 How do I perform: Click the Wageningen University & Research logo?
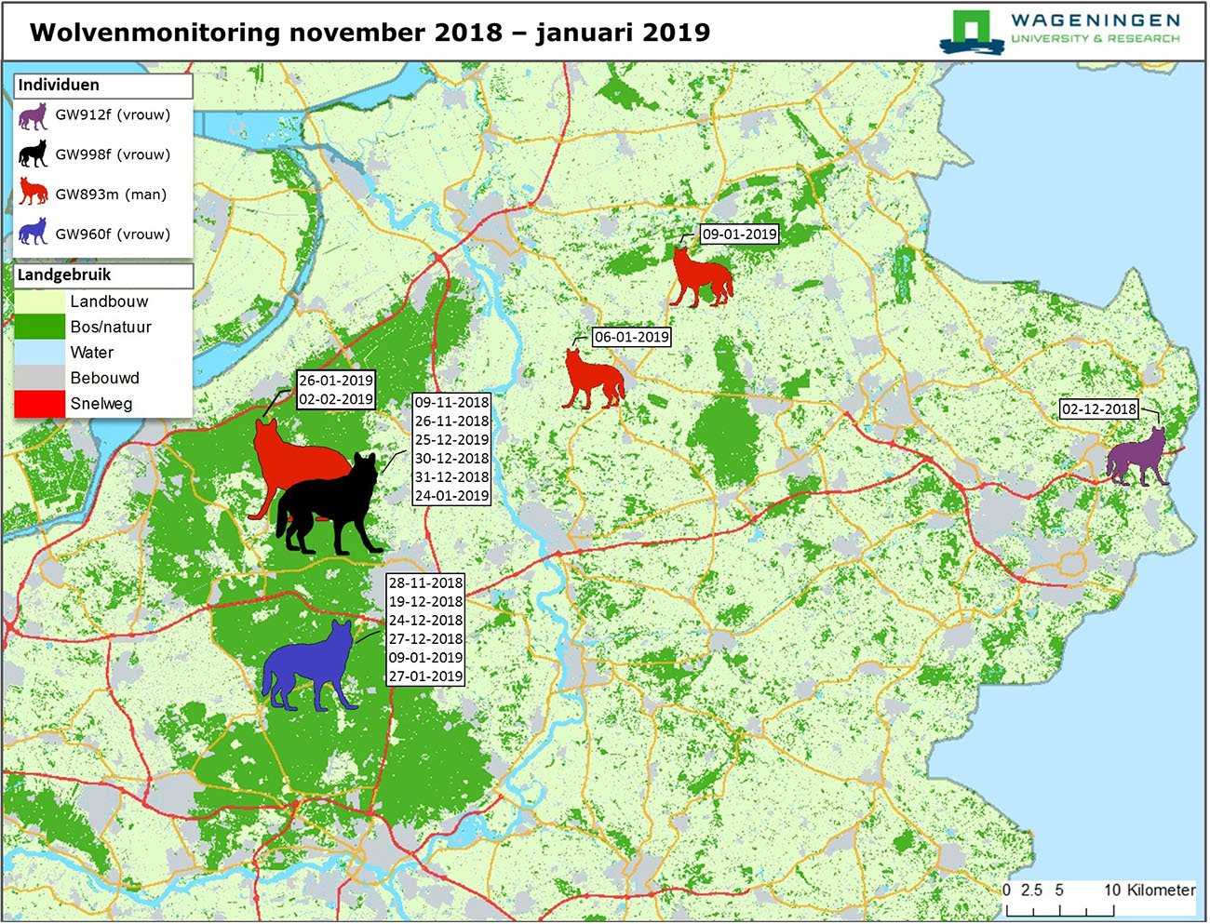pyautogui.click(x=1061, y=31)
